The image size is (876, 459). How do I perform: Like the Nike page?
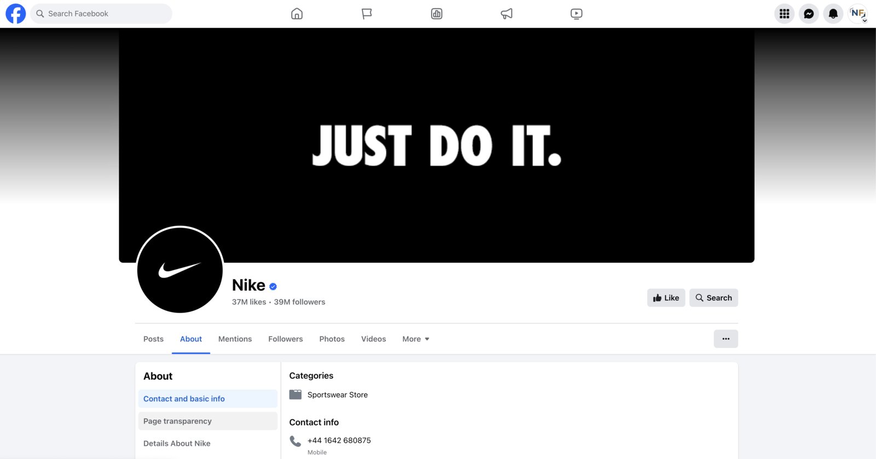[666, 298]
